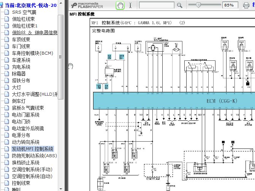Click page icon beside 换档锁止系统
This screenshot has width=255, height=191.
coord(7,162)
